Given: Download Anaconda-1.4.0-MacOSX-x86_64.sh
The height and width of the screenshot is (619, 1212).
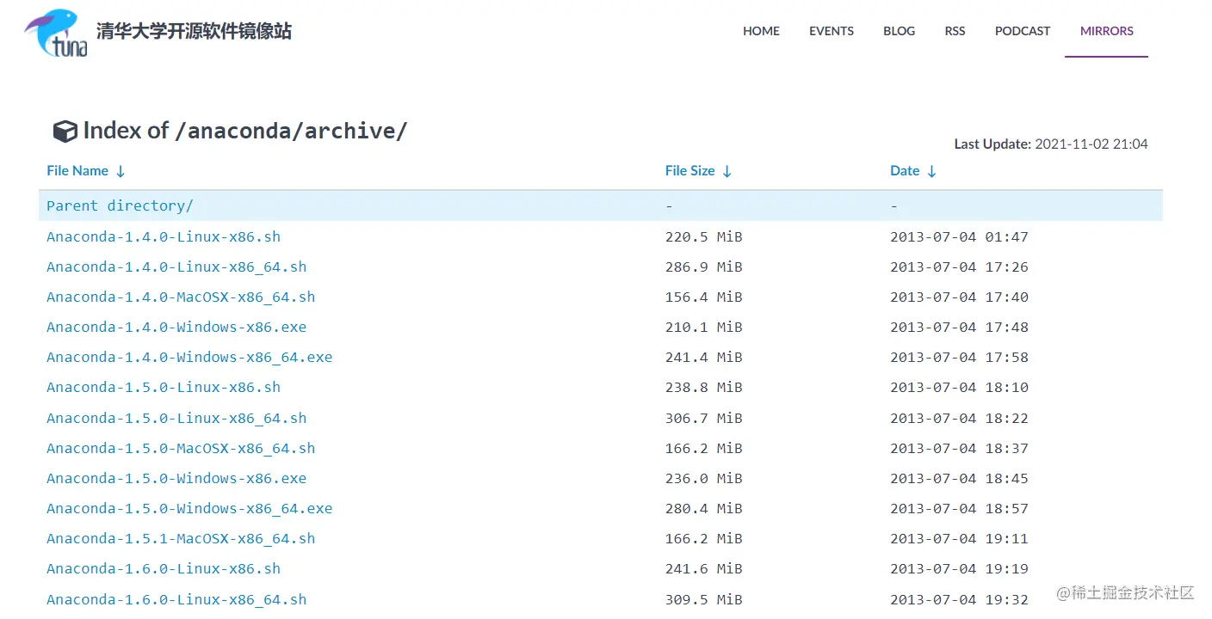Looking at the screenshot, I should point(181,297).
